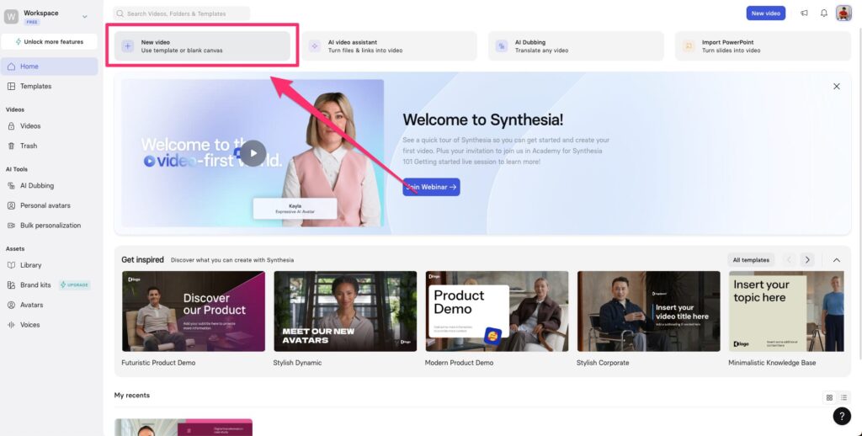Open Modern Product Demo template thumbnail
This screenshot has height=436, width=862.
point(497,311)
